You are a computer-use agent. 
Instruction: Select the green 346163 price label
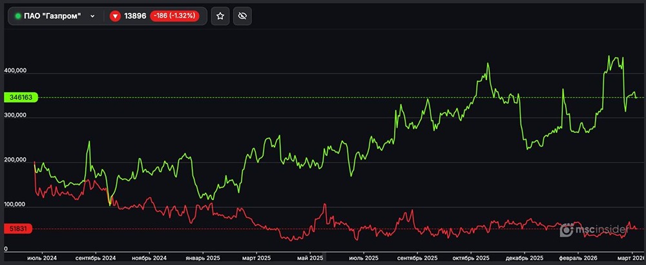pyautogui.click(x=21, y=97)
